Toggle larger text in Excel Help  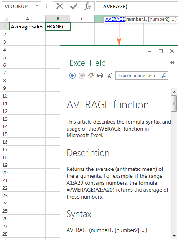click(x=110, y=76)
